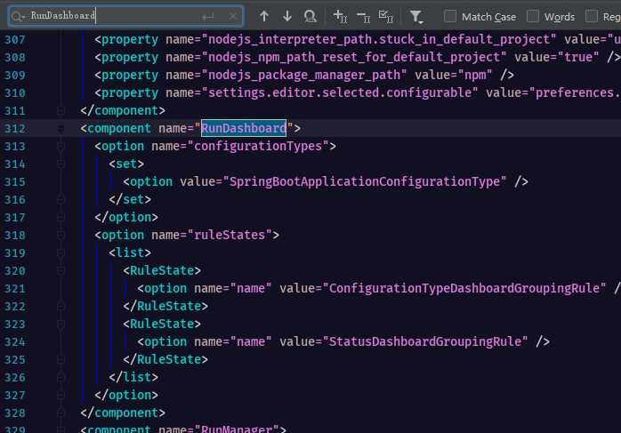Click "nodejs_package_manager_path" property name
The image size is (621, 433).
[x=304, y=75]
